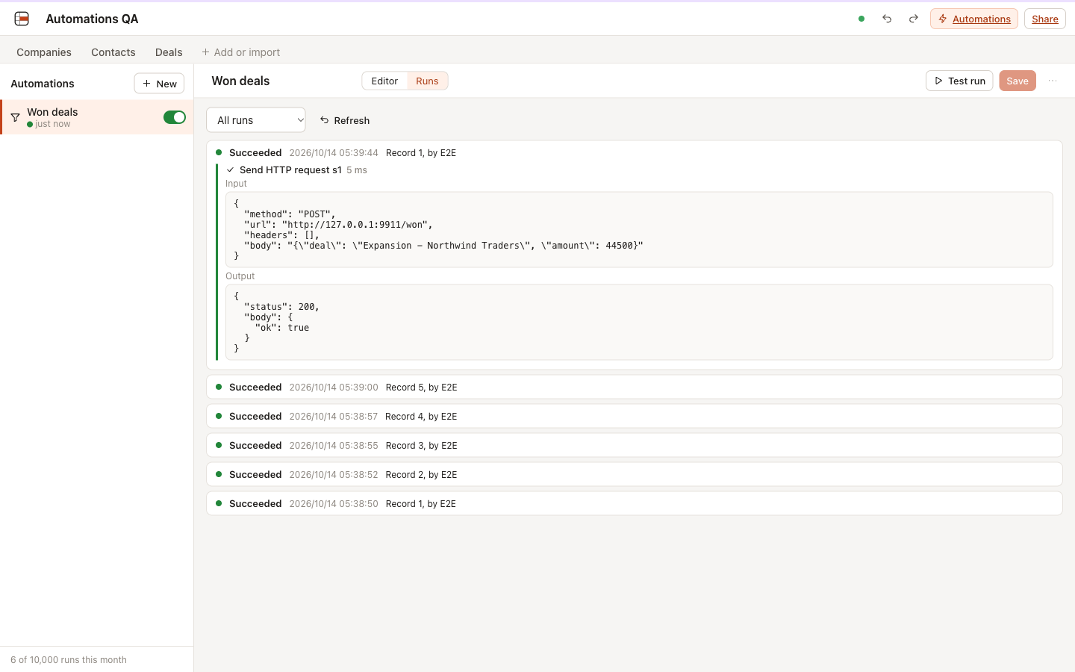Click the app logo icon beside Automations QA
The height and width of the screenshot is (672, 1075).
22,19
